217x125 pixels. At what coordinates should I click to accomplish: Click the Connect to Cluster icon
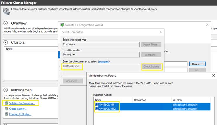click(x=6, y=114)
